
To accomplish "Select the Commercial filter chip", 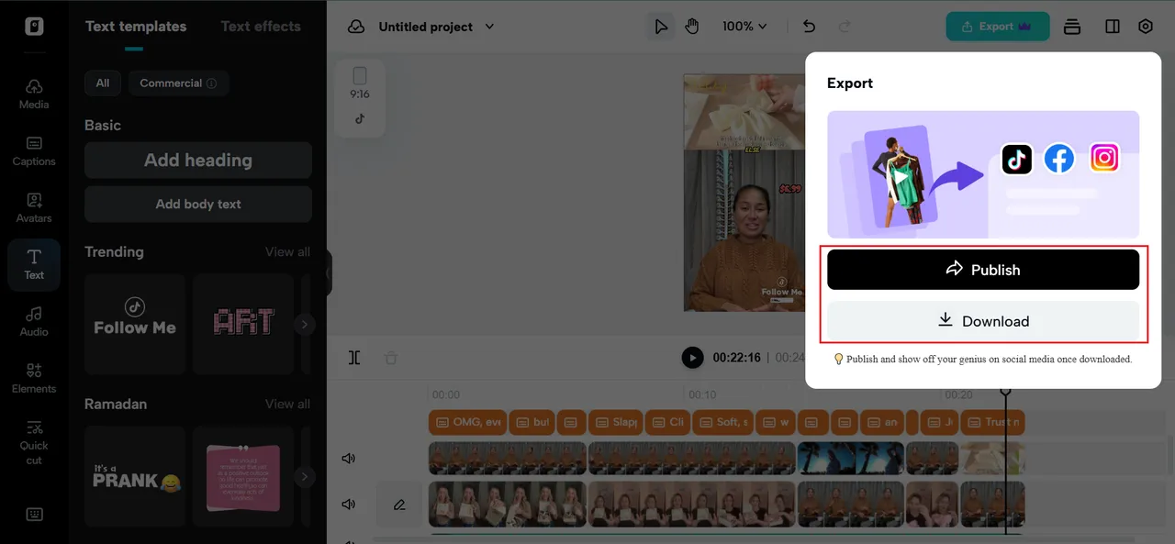I will pyautogui.click(x=178, y=83).
